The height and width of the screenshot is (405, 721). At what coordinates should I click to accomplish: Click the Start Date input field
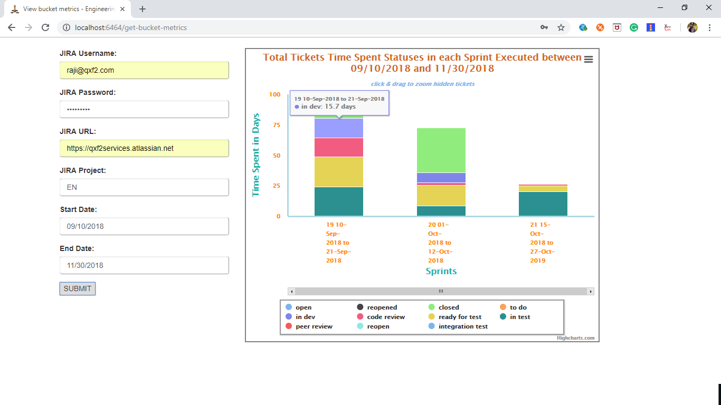click(x=144, y=226)
